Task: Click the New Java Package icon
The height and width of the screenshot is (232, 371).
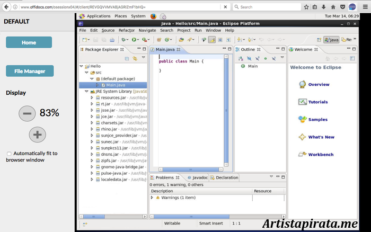Action: click(x=159, y=40)
